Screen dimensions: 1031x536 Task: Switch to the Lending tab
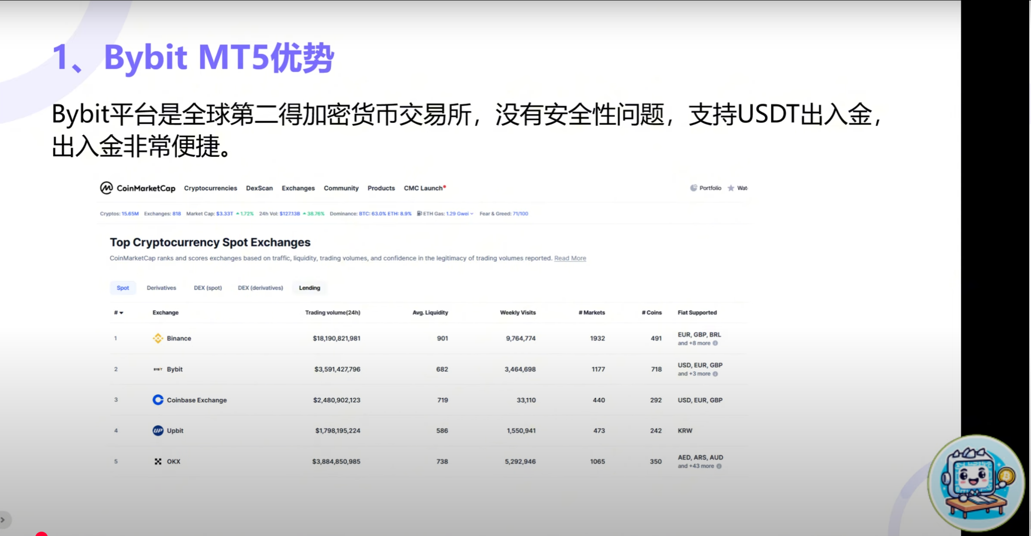point(310,288)
